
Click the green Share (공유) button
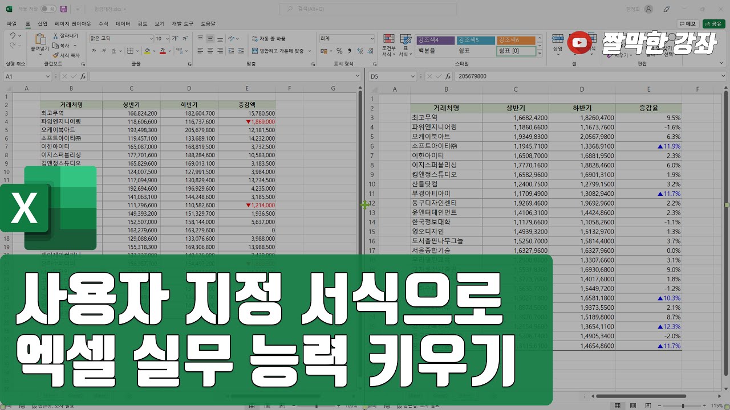pos(714,24)
